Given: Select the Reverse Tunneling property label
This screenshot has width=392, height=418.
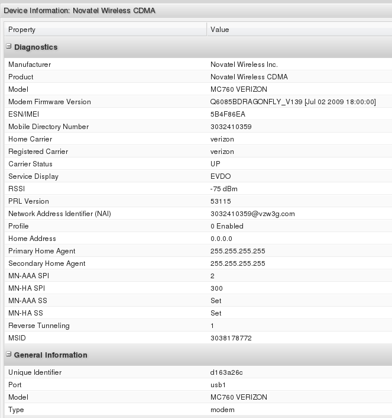Looking at the screenshot, I should 39,326.
